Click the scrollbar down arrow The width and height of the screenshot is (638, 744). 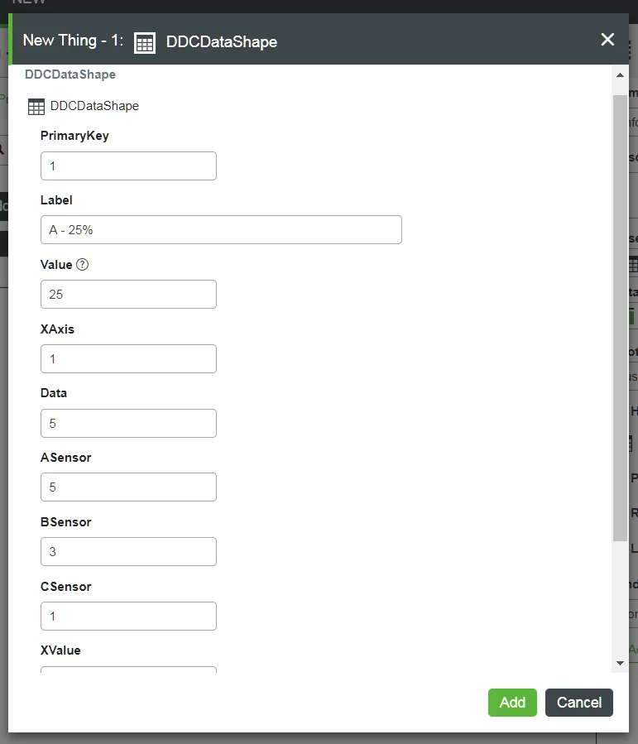coord(620,662)
